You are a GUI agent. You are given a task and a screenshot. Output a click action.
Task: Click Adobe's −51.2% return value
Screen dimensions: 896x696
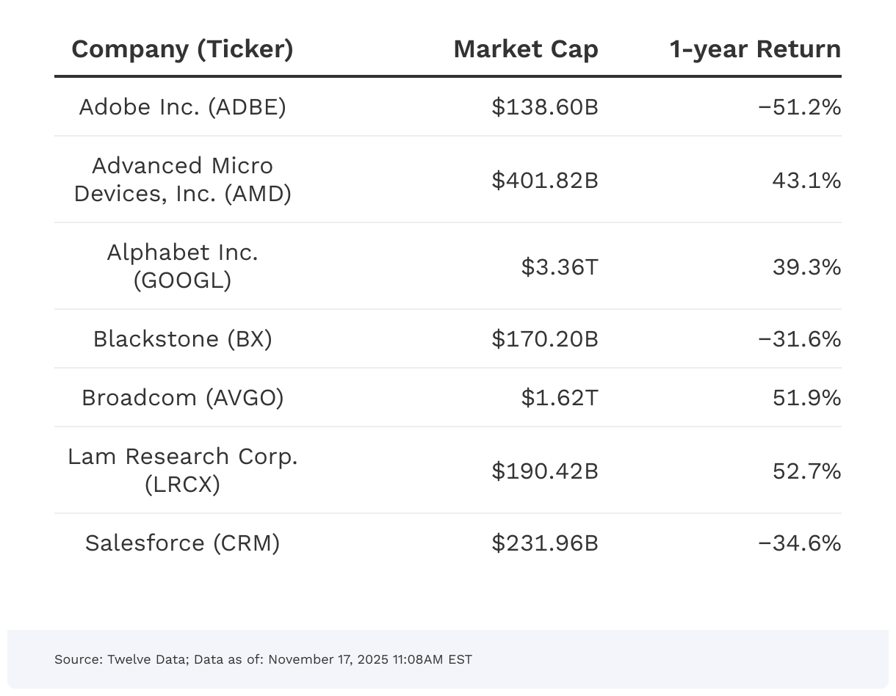pyautogui.click(x=799, y=107)
